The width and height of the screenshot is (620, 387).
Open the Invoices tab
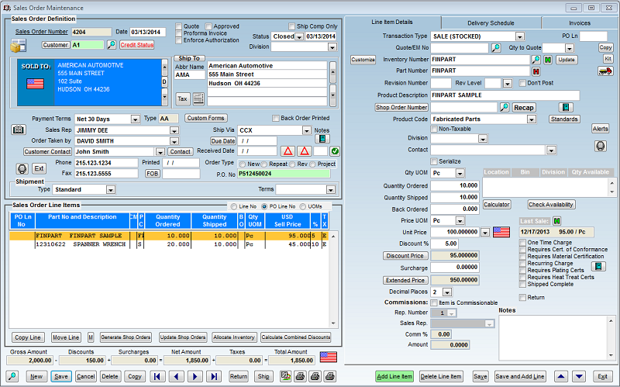[x=579, y=23]
